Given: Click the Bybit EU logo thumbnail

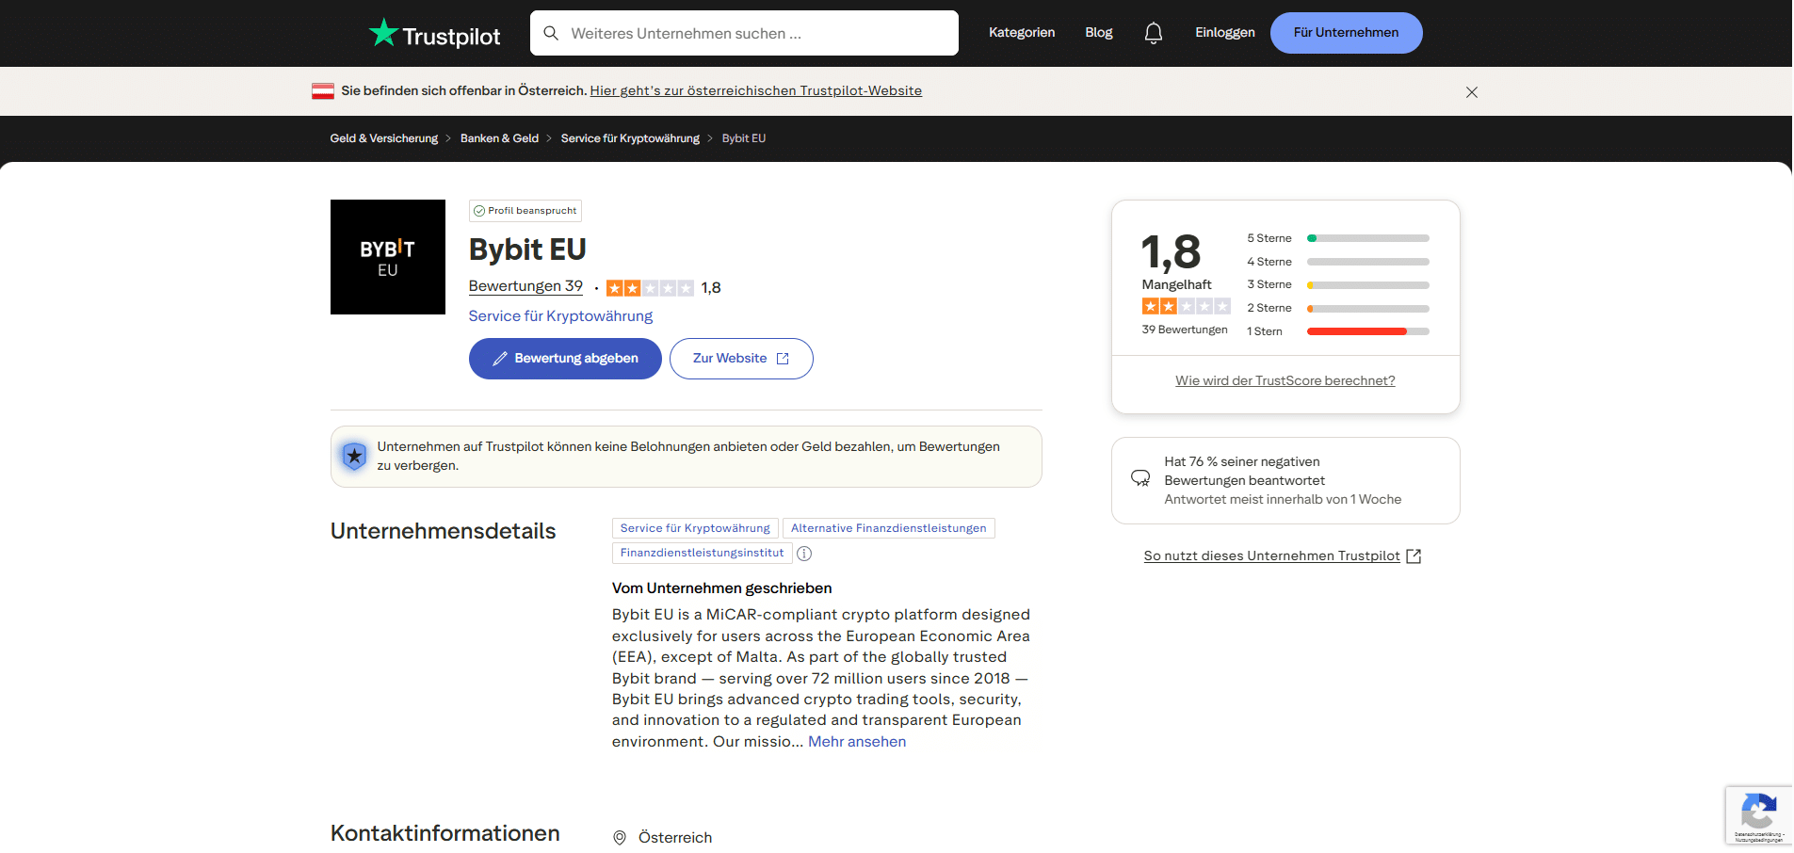Looking at the screenshot, I should pos(388,257).
